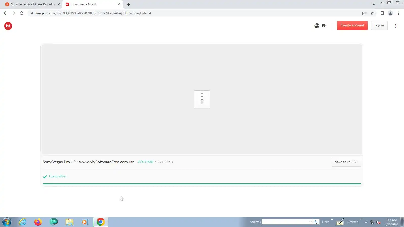Click the Create account button
The height and width of the screenshot is (227, 404).
(x=352, y=25)
